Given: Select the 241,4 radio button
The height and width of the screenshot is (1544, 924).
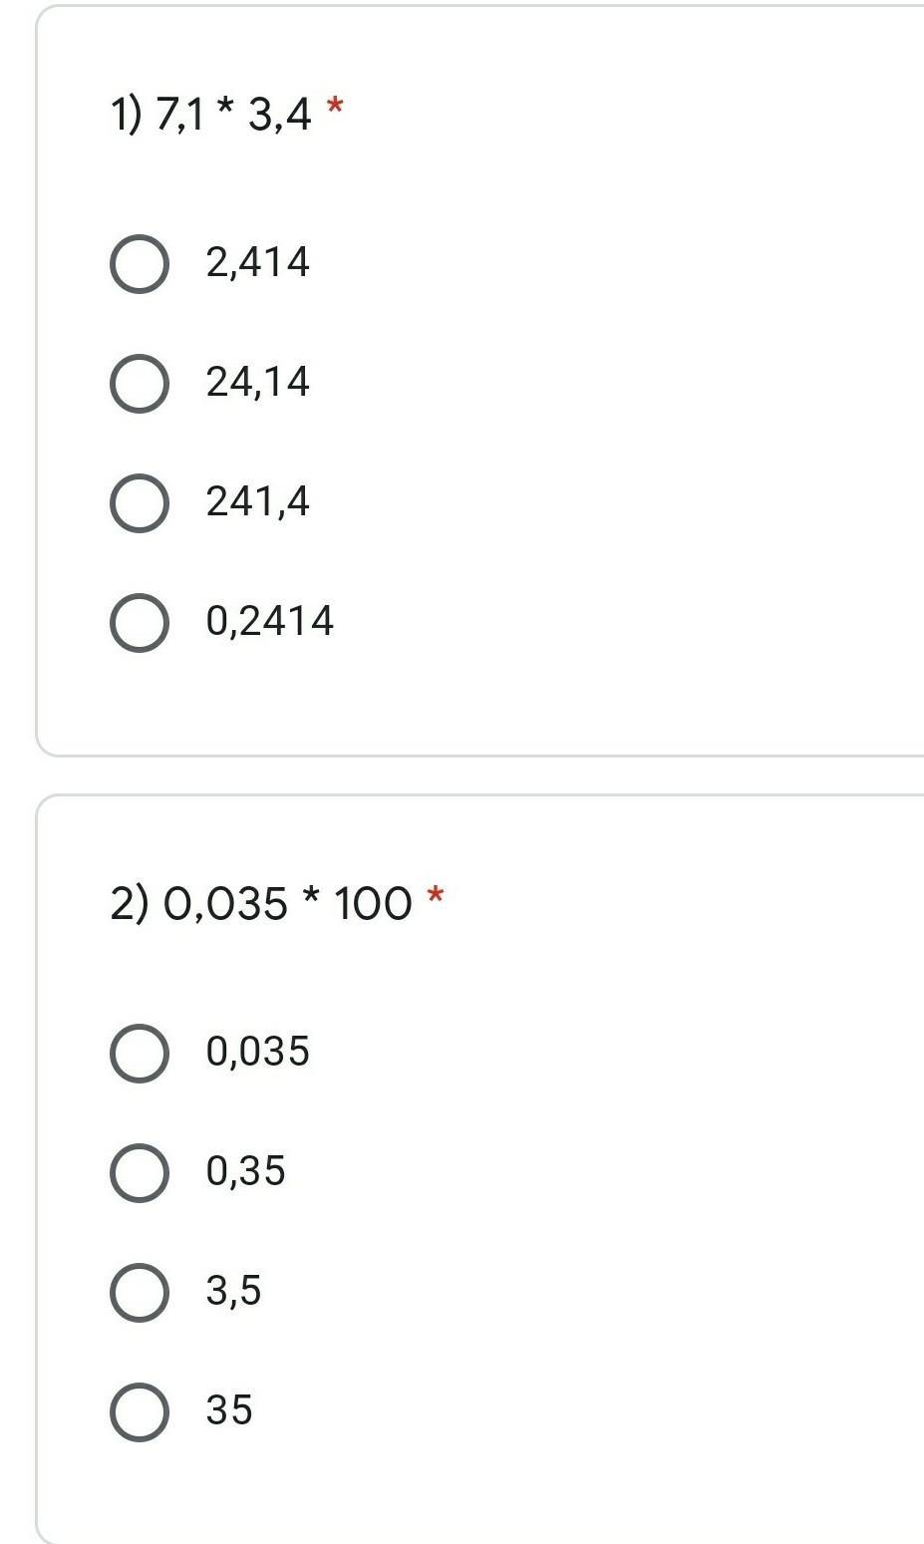Looking at the screenshot, I should point(139,503).
